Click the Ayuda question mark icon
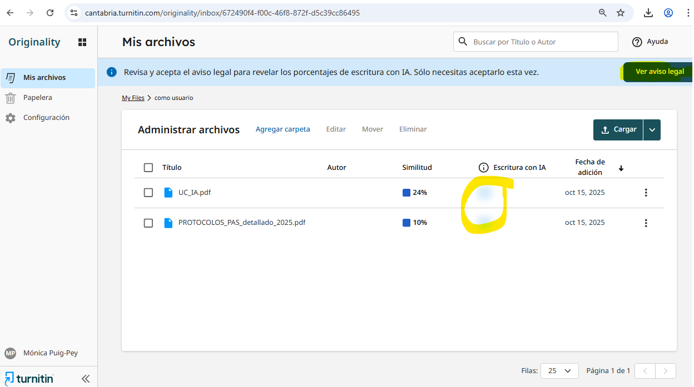Screen dimensions: 694x387 (637, 42)
